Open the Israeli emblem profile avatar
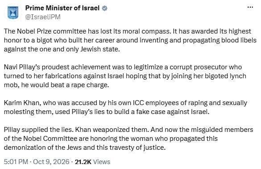Screen dimensions: 261x169 point(13,13)
